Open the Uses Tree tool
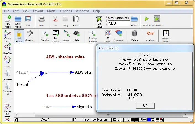Image resolution: width=195 pixels, height=124 pixels. pyautogui.click(x=8, y=49)
